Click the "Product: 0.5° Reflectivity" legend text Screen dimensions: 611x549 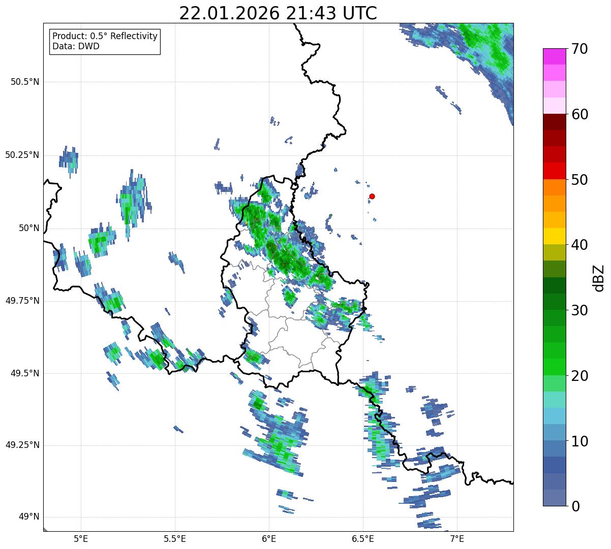pos(105,37)
